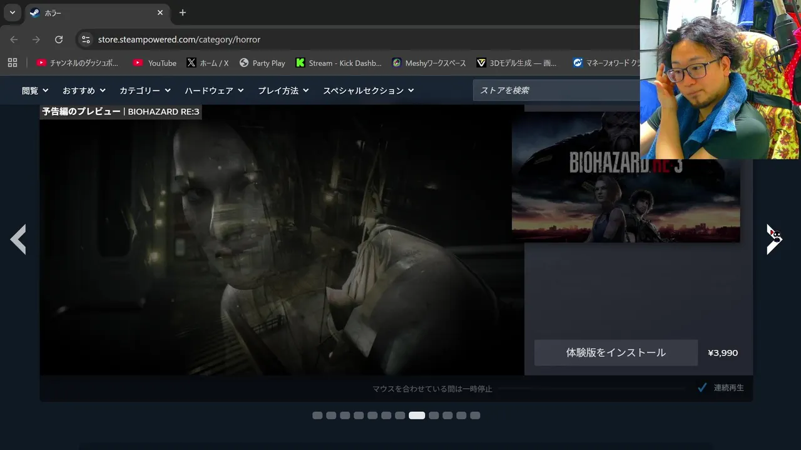Image resolution: width=801 pixels, height=450 pixels.
Task: Open the tab search chevron button
Action: (x=12, y=12)
